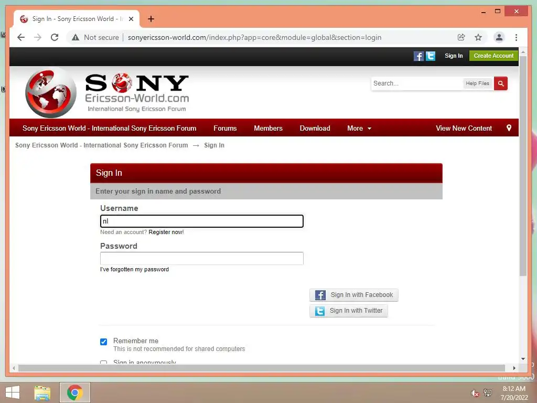Click the location pin icon in navbar
The width and height of the screenshot is (537, 403).
(509, 128)
